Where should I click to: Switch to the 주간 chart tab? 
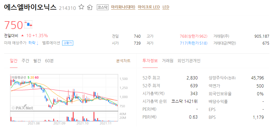click(x=25, y=61)
